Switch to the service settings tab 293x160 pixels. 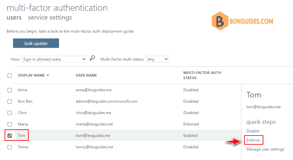coord(50,18)
